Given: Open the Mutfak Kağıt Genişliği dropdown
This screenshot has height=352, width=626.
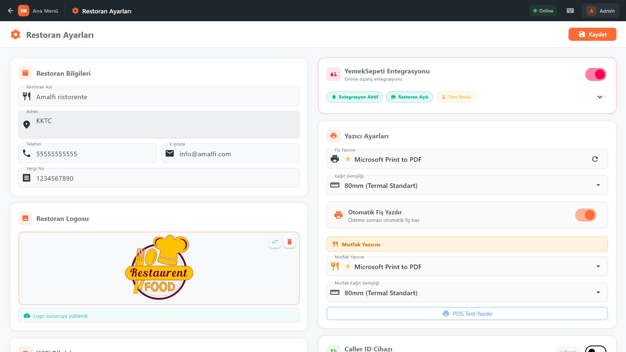Looking at the screenshot, I should click(x=467, y=293).
